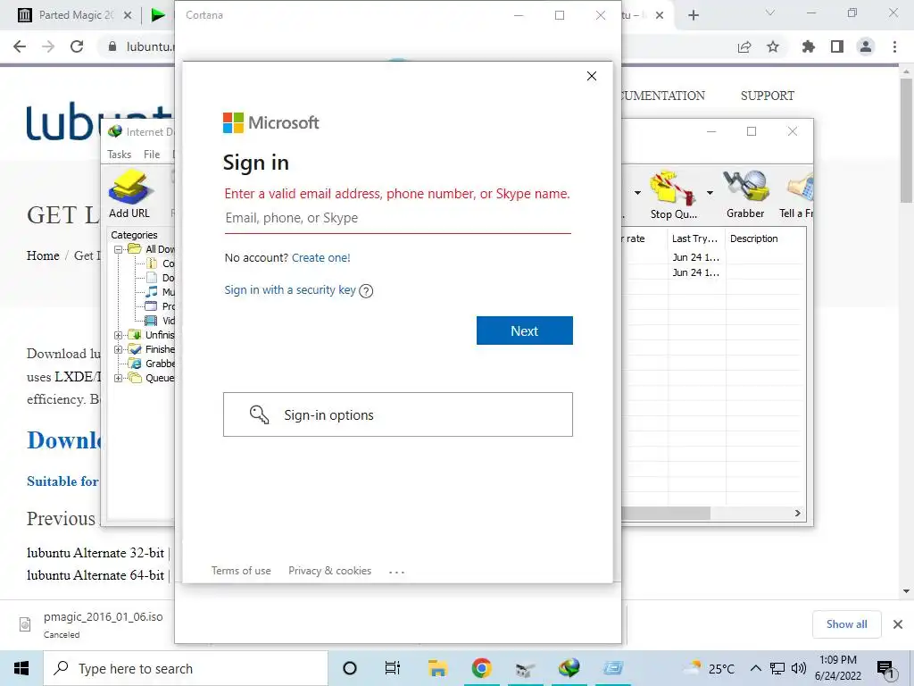
Task: Sort by Last Try column header
Action: [x=696, y=238]
